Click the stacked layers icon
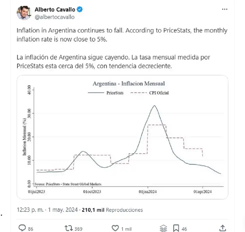The height and width of the screenshot is (232, 245). pyautogui.click(x=163, y=228)
